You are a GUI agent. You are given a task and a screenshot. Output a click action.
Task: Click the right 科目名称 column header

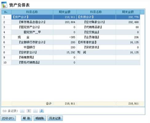point(96,12)
